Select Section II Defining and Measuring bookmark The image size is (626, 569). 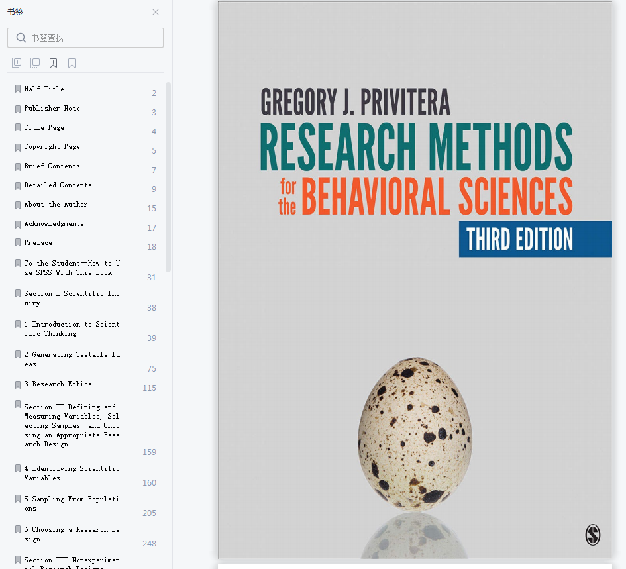[x=72, y=425]
